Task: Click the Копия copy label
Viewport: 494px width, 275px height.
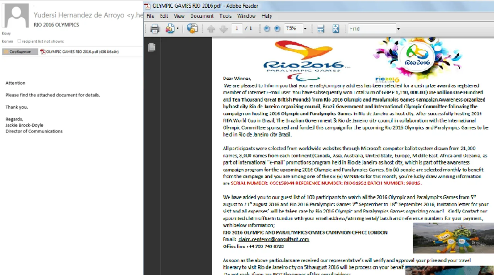Action: click(x=7, y=41)
